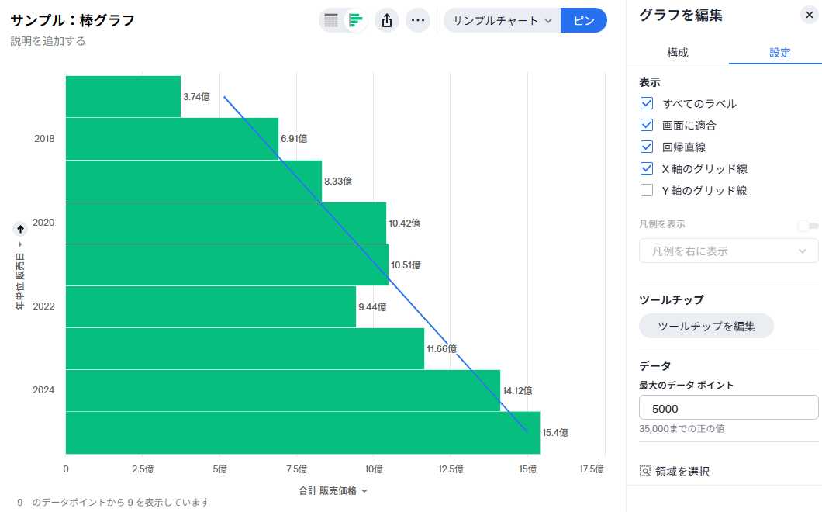Toggle the すべてのラベル checkbox

pyautogui.click(x=647, y=103)
